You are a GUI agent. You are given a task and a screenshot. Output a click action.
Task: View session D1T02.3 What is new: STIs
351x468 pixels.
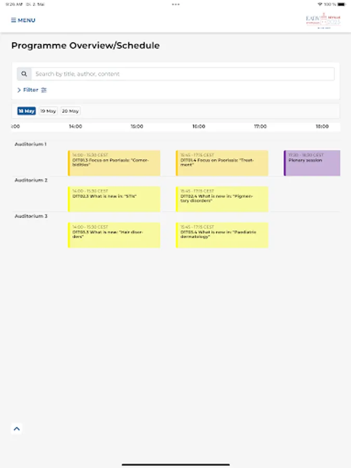113,199
